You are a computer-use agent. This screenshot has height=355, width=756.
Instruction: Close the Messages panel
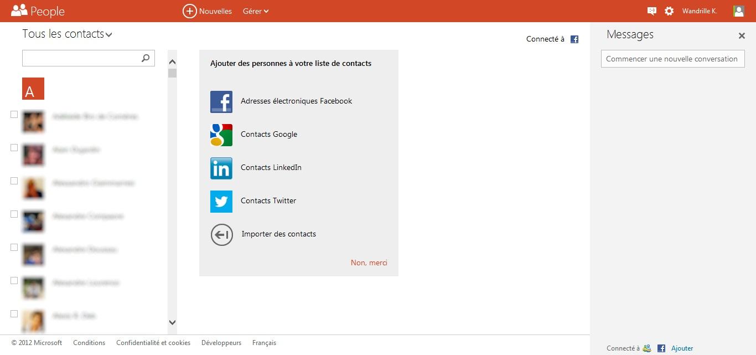742,35
